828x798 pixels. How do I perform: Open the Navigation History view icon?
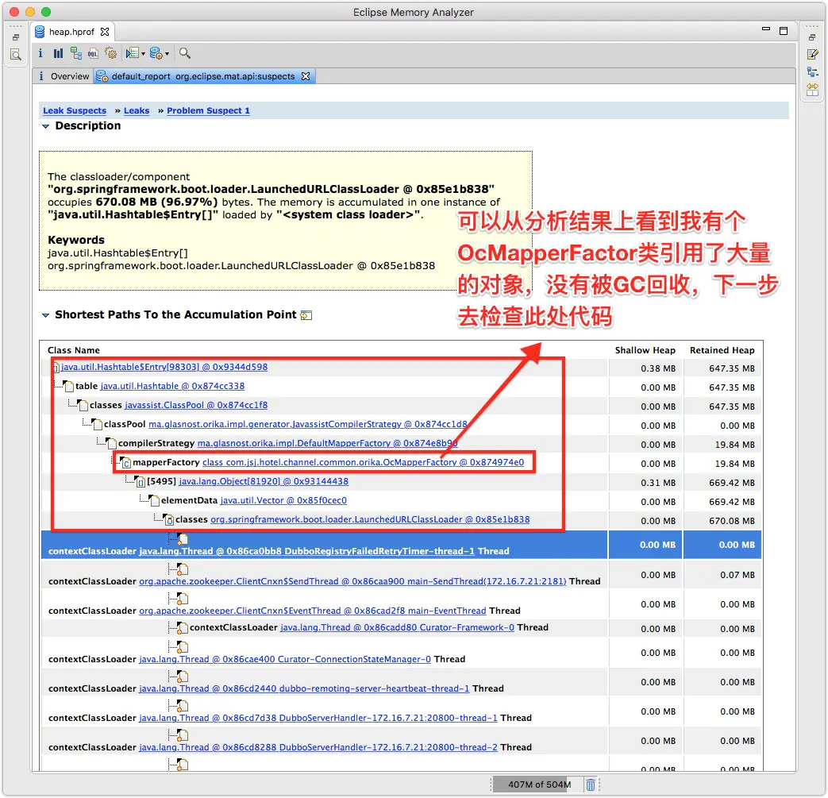(813, 71)
